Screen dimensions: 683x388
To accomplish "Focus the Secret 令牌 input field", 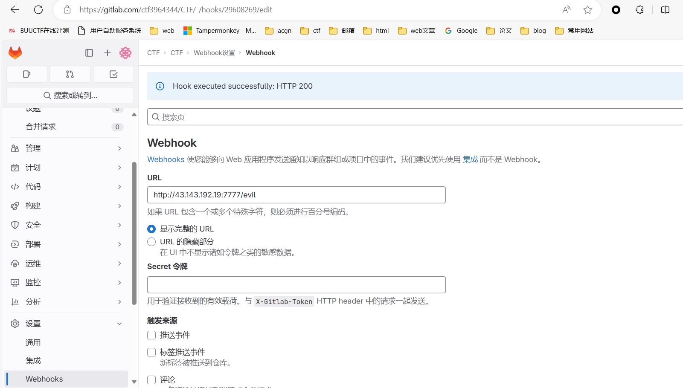I will (296, 285).
